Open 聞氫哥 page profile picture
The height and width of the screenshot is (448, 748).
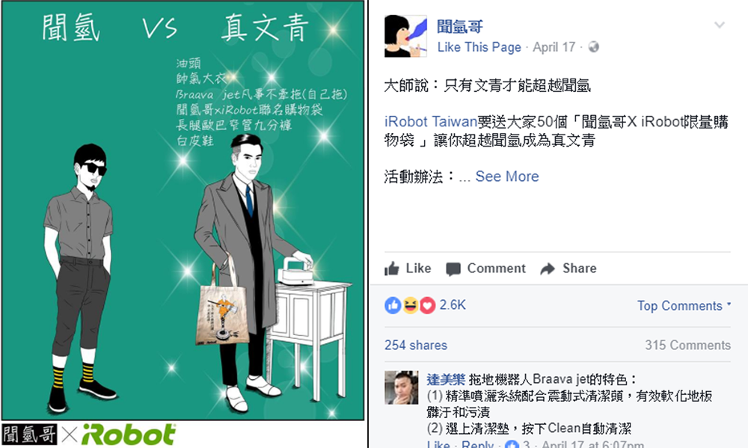[x=405, y=36]
